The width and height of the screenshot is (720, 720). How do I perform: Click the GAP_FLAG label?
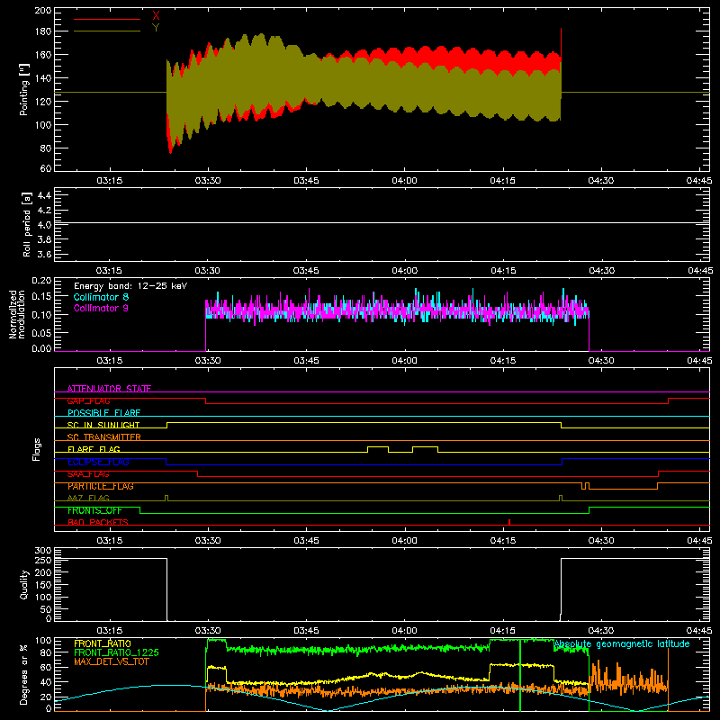[88, 400]
